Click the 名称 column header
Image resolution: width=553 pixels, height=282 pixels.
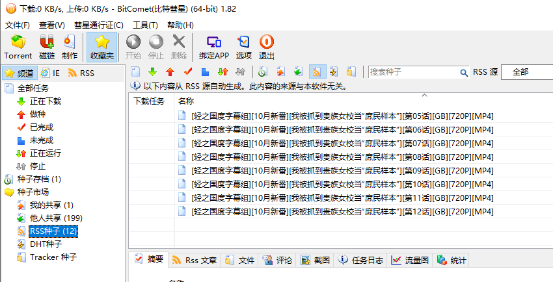click(186, 101)
